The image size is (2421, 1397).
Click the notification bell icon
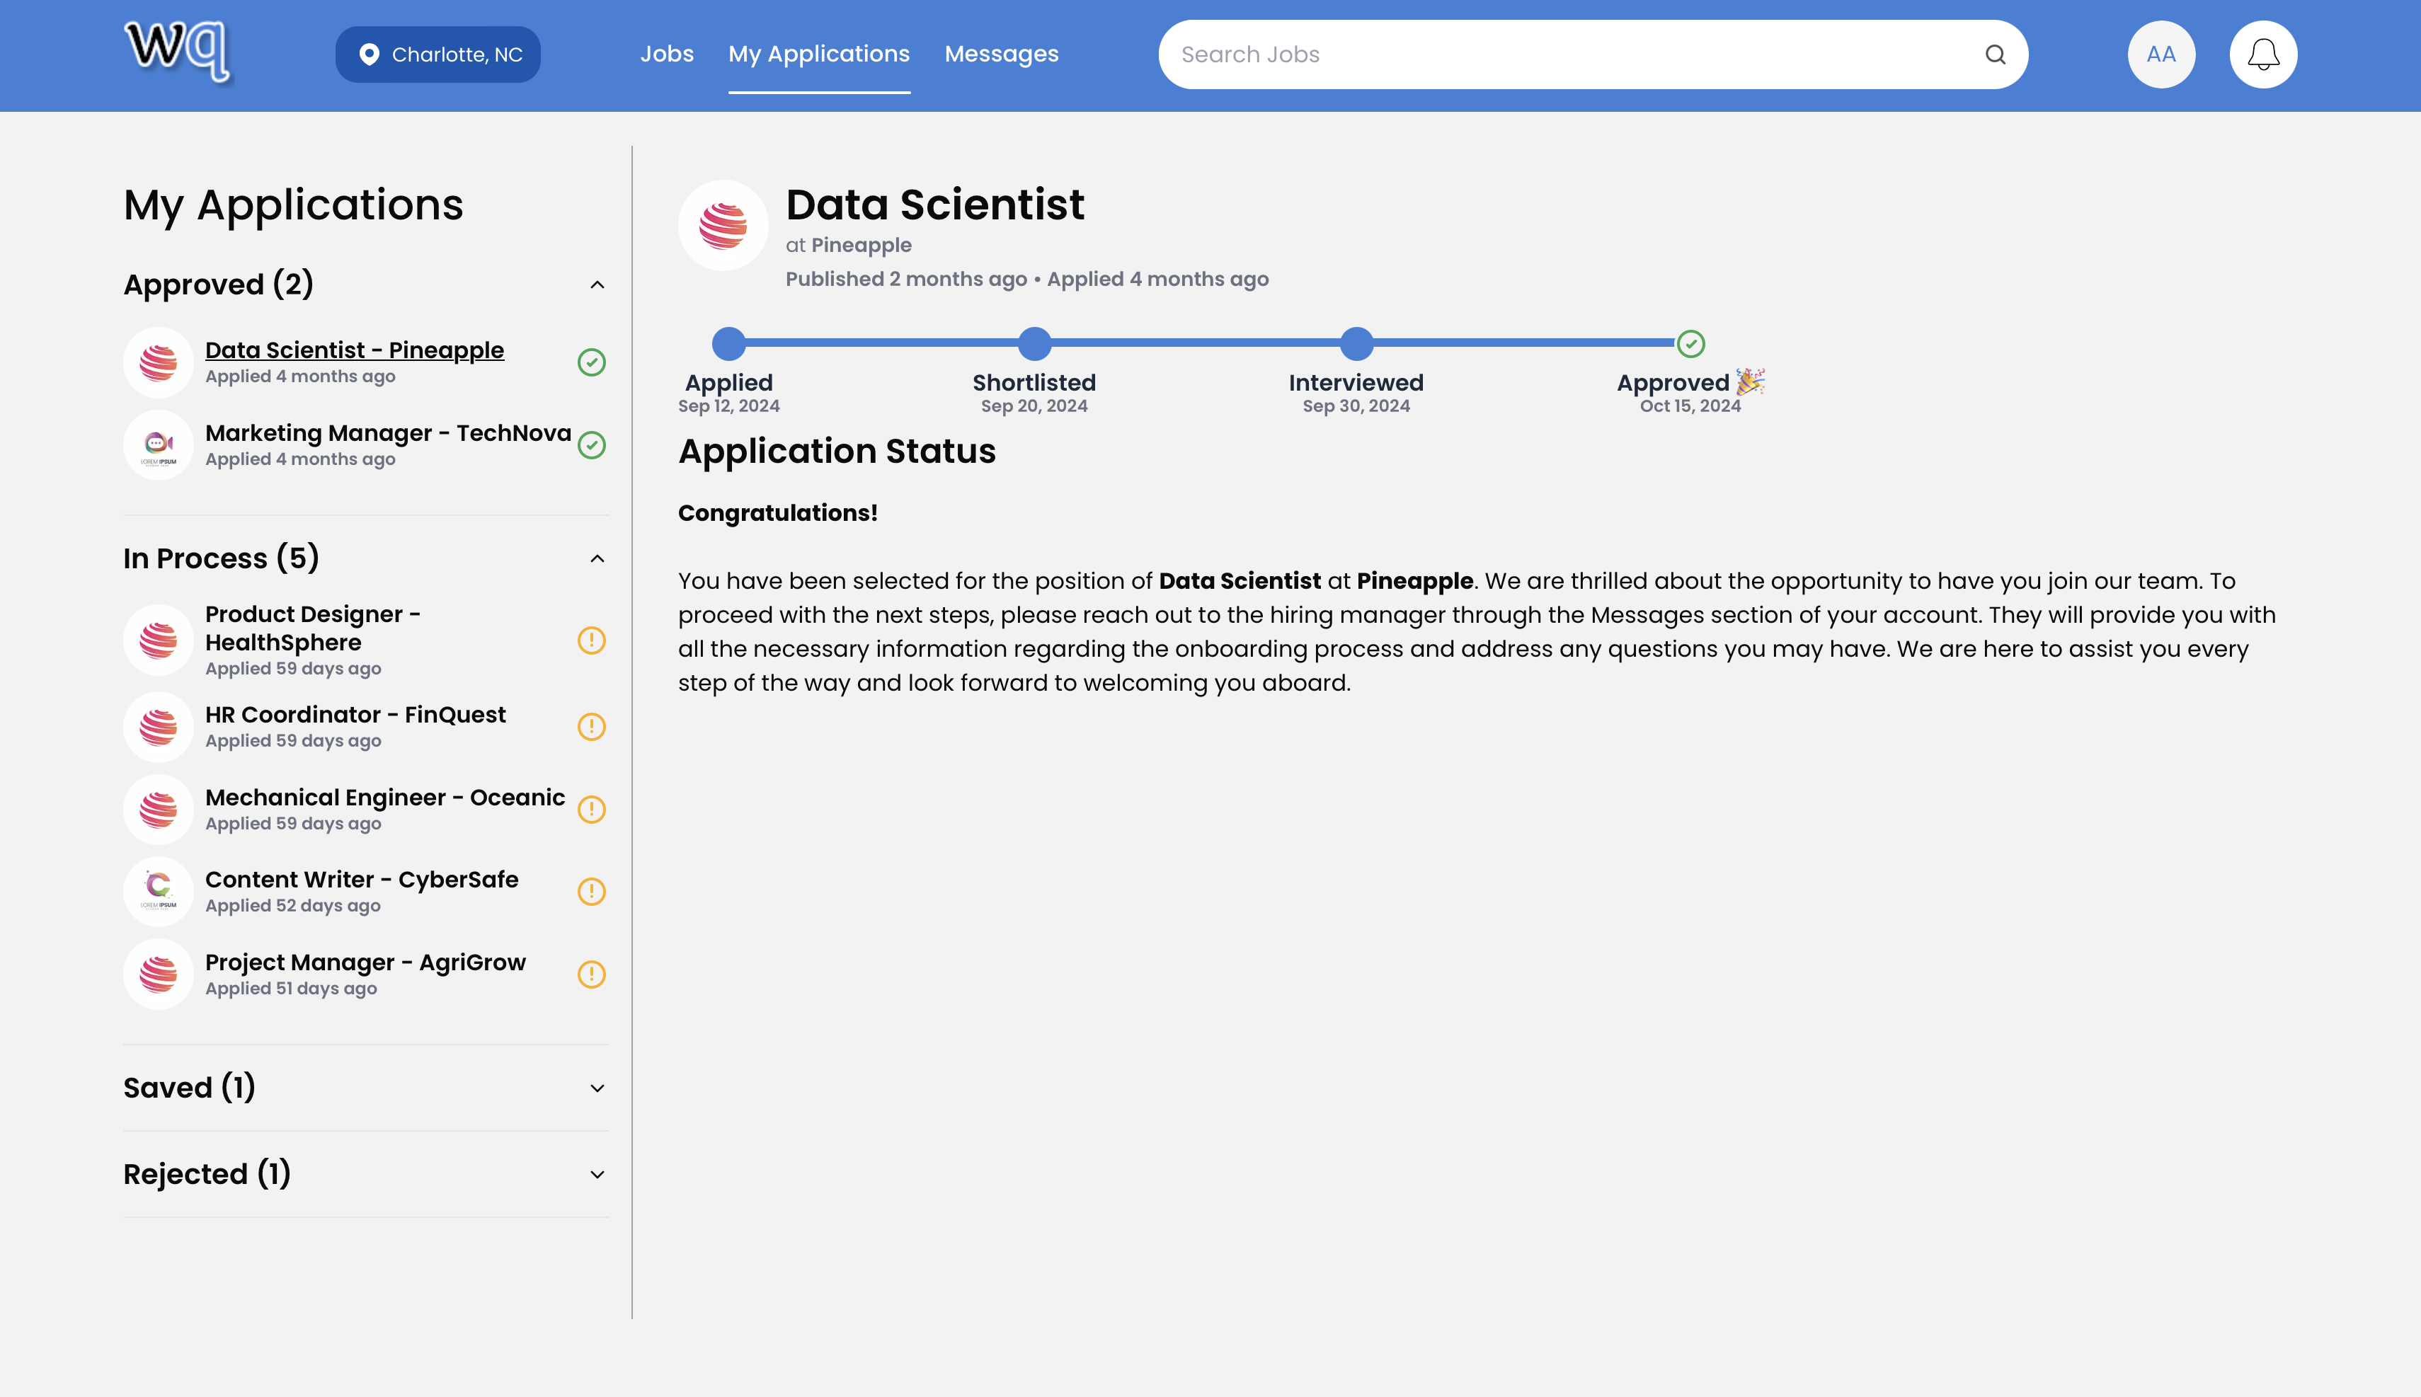pyautogui.click(x=2262, y=54)
